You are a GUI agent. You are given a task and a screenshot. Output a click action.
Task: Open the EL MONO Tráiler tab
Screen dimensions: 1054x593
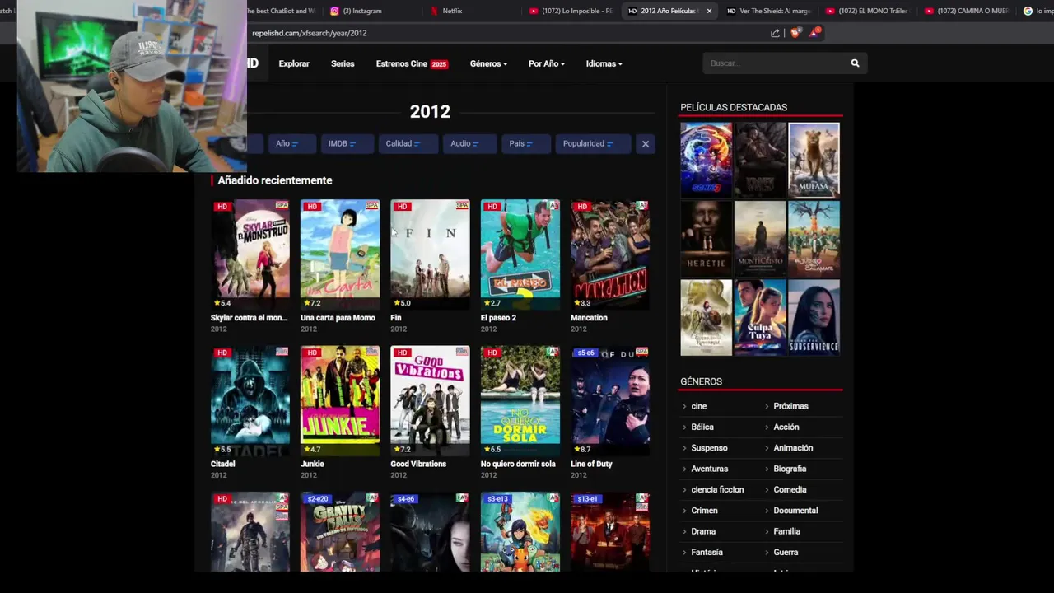pos(867,11)
